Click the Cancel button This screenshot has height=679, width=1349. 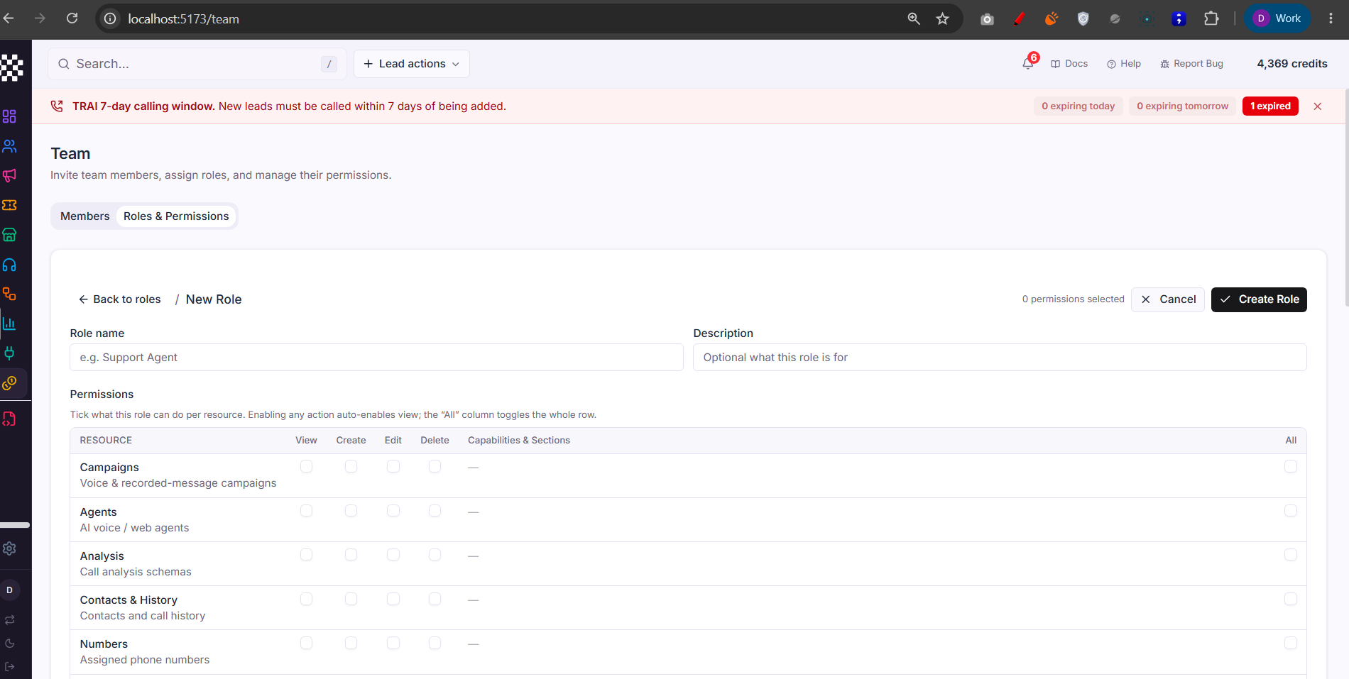1168,299
